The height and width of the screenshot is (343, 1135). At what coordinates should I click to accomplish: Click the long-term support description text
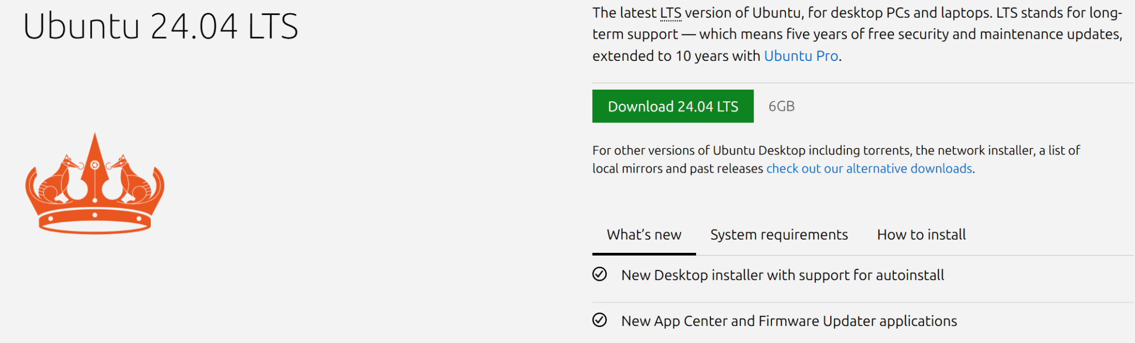tap(831, 34)
